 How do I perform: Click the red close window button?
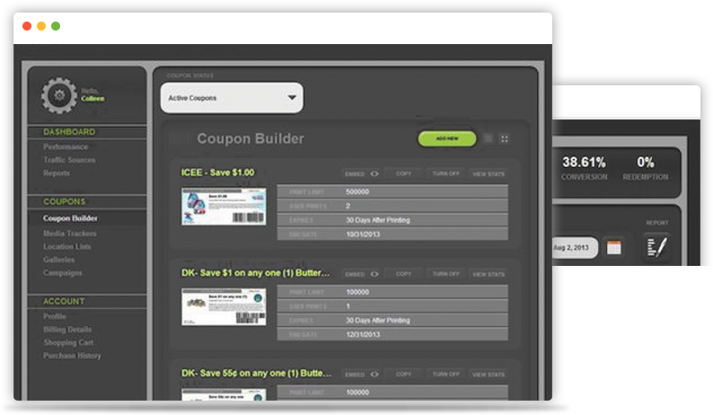click(27, 26)
